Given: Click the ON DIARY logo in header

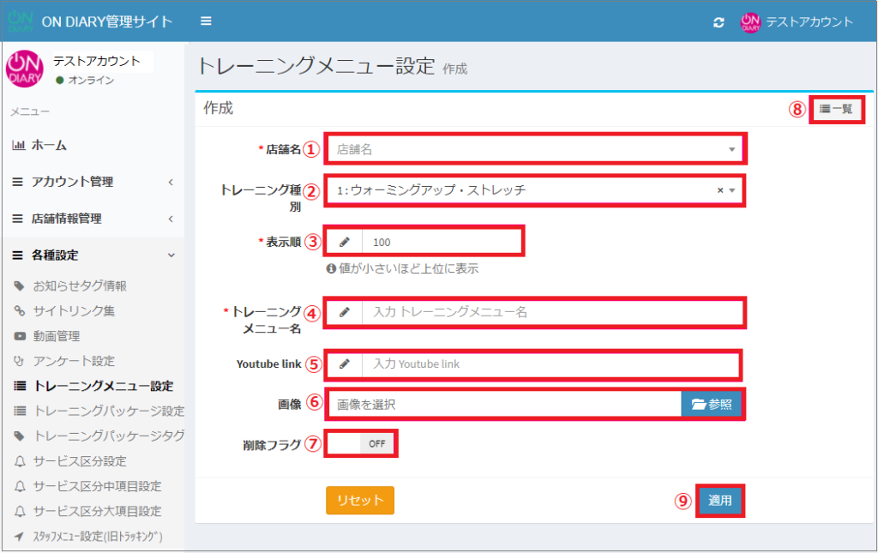Looking at the screenshot, I should [x=20, y=21].
